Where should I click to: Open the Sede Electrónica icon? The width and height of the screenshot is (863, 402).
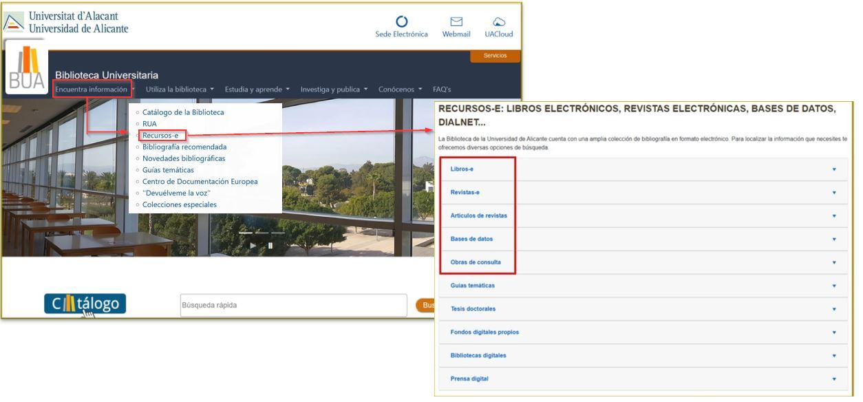pyautogui.click(x=401, y=22)
